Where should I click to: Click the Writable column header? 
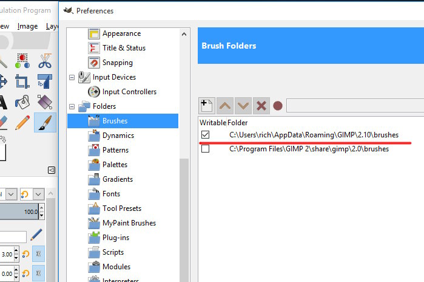click(213, 123)
